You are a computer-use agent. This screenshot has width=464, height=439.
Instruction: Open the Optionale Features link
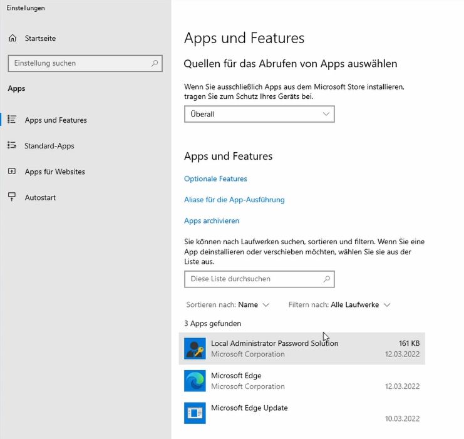(215, 179)
